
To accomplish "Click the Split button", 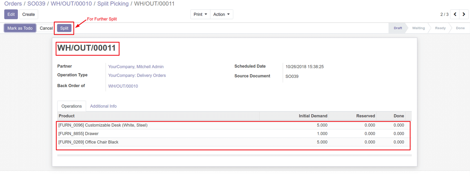I will point(64,28).
